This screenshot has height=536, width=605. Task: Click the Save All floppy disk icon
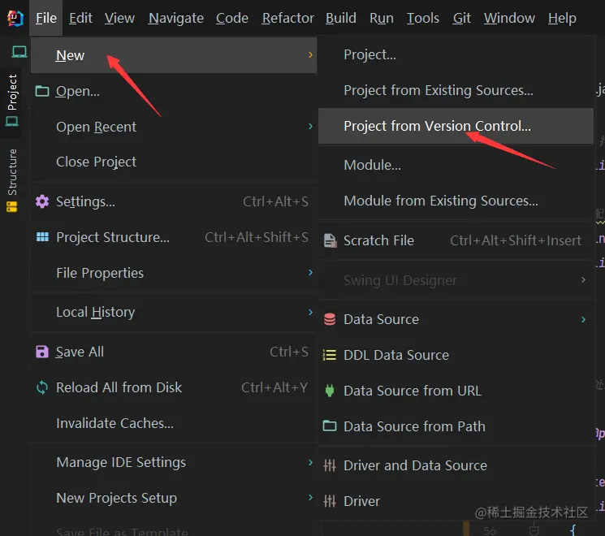(42, 352)
